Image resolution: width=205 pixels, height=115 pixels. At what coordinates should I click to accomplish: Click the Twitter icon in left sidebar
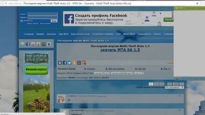22,44
